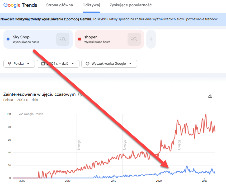Expand the Polska country dropdown

pos(19,64)
